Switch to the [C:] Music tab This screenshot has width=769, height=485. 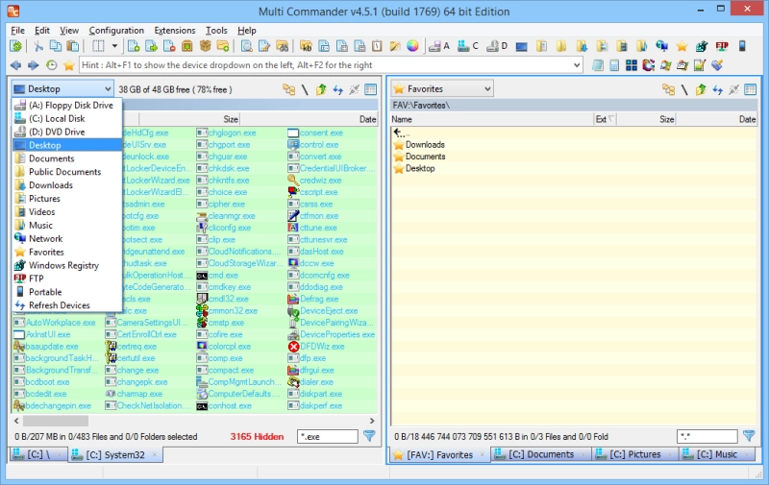(717, 454)
